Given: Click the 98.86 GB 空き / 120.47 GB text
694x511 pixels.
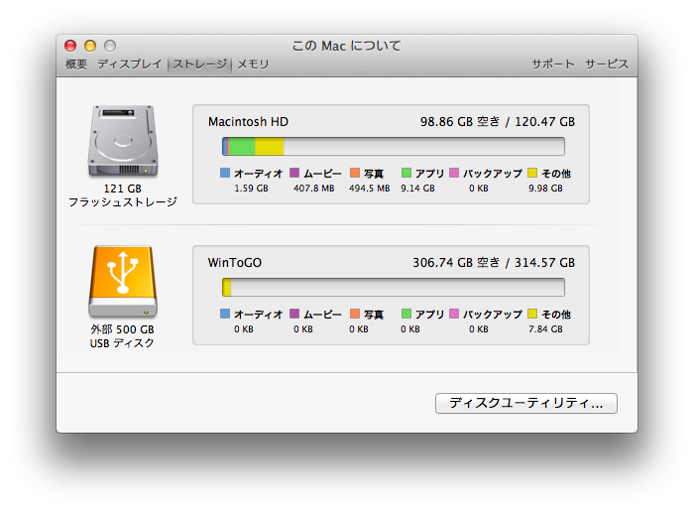Looking at the screenshot, I should pyautogui.click(x=498, y=122).
